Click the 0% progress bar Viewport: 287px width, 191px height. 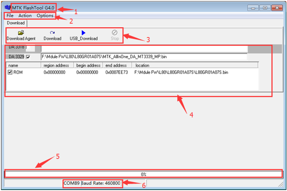143,174
